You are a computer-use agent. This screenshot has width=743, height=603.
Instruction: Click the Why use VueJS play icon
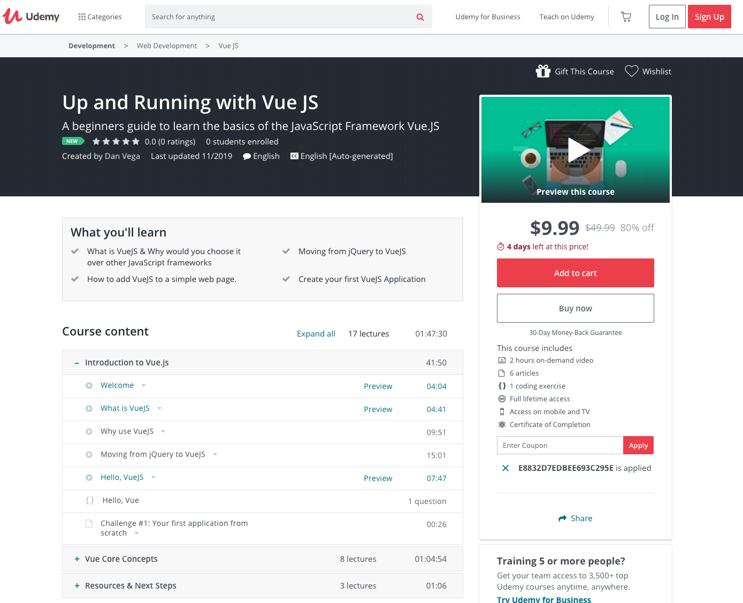click(89, 432)
